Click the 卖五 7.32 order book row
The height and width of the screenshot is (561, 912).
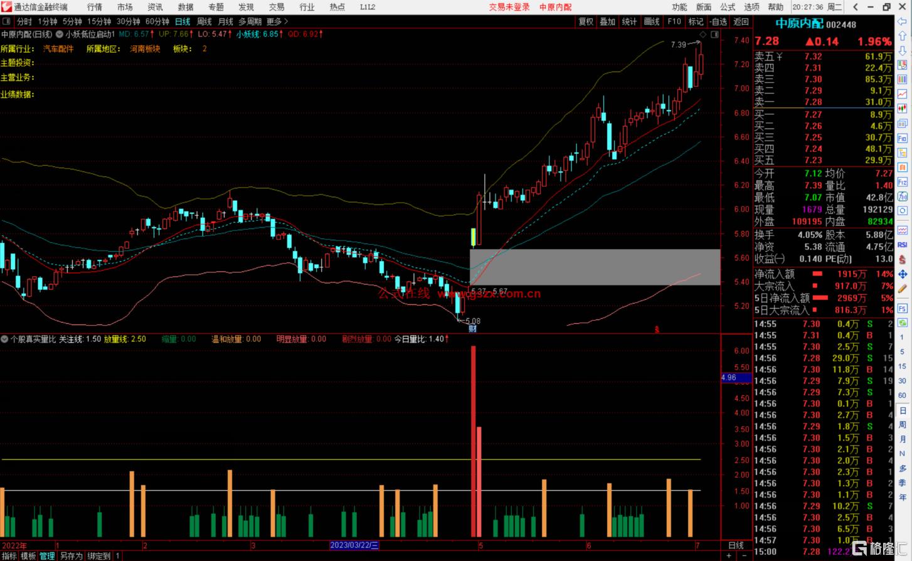pyautogui.click(x=823, y=56)
